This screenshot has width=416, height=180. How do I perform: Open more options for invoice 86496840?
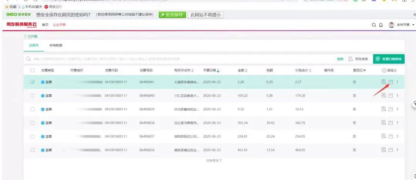pyautogui.click(x=398, y=95)
